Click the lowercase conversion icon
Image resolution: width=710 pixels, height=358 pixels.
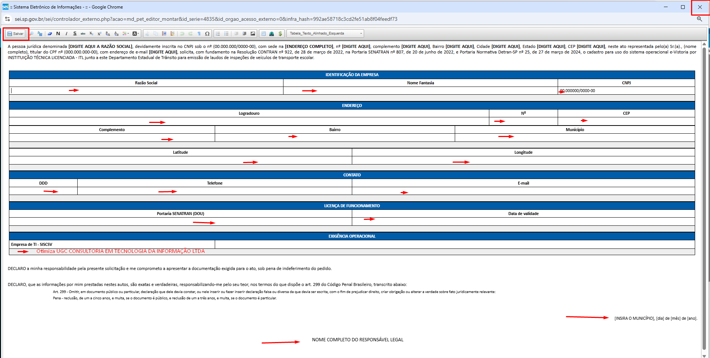pos(116,34)
